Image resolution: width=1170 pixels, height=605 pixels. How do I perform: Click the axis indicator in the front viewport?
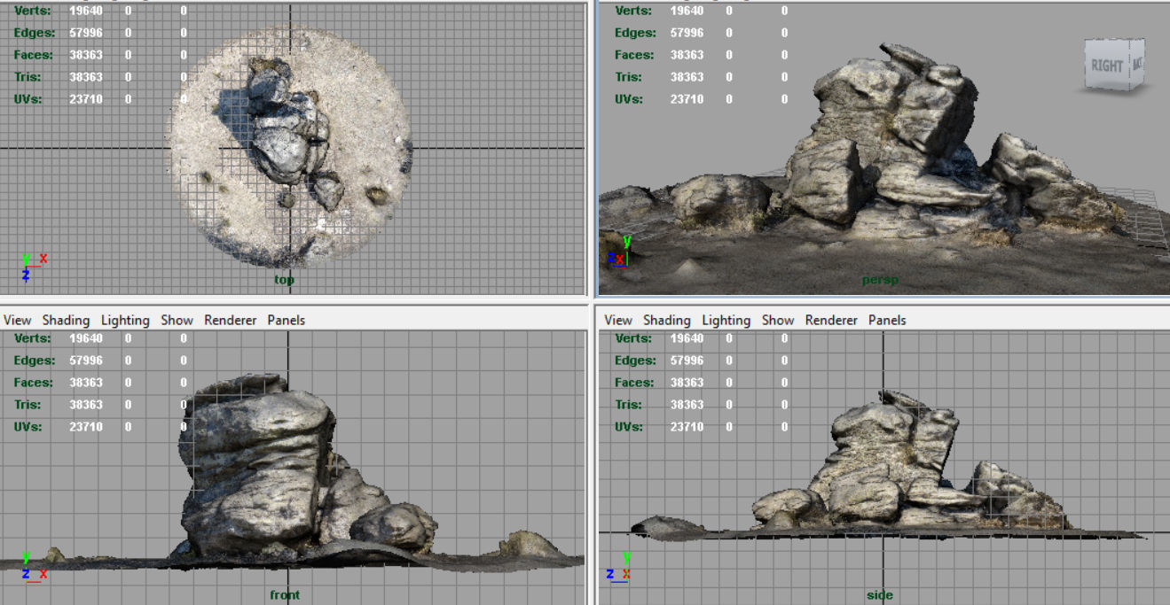34,567
